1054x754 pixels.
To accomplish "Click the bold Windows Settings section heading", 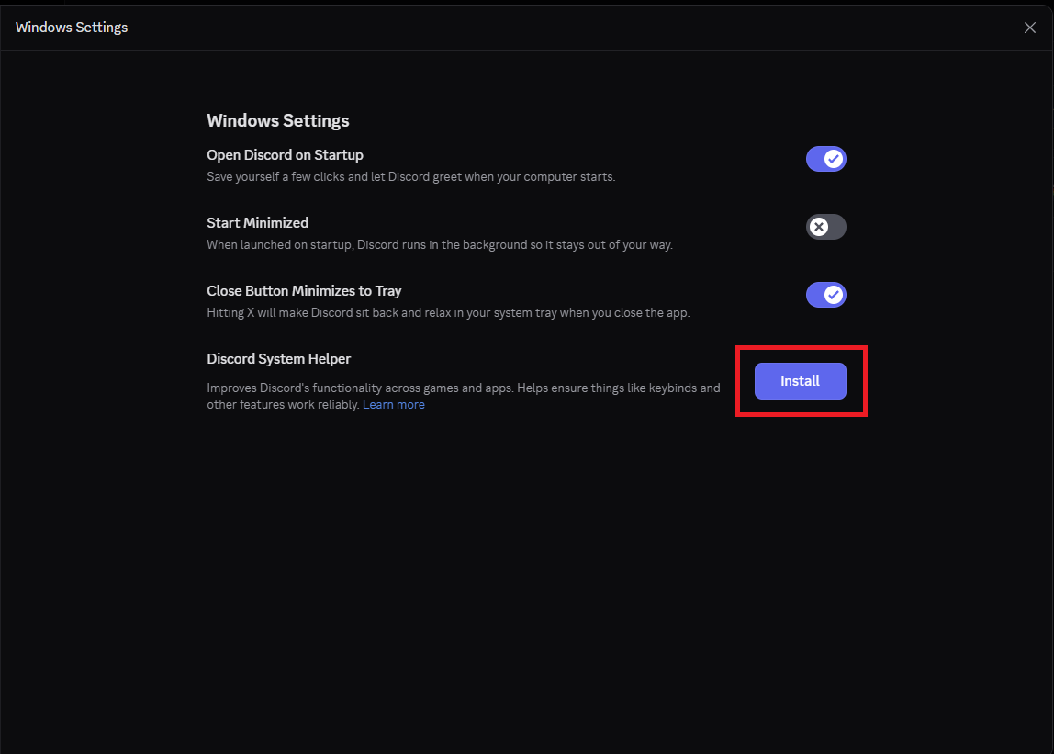I will pos(278,120).
